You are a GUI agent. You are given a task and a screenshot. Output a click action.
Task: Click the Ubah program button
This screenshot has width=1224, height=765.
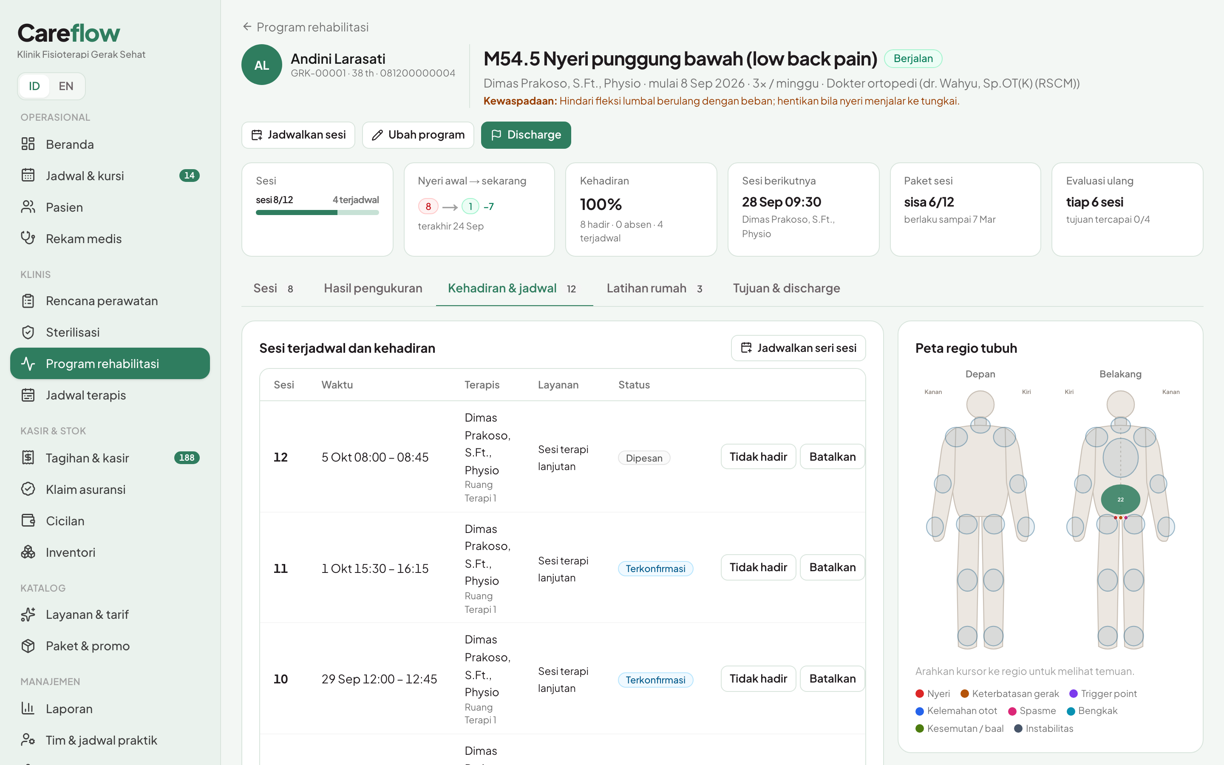coord(418,135)
